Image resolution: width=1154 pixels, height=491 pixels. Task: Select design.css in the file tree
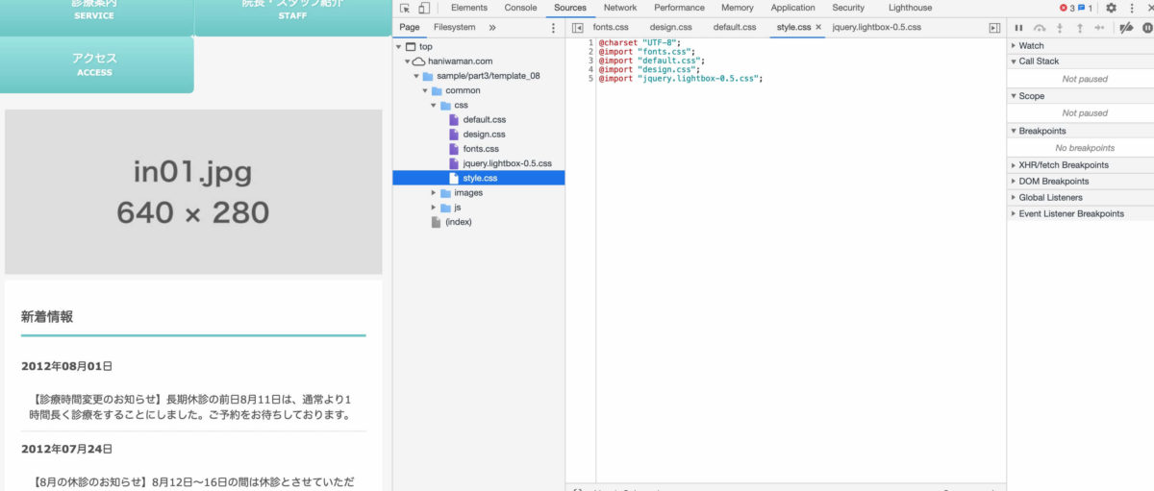click(x=484, y=135)
